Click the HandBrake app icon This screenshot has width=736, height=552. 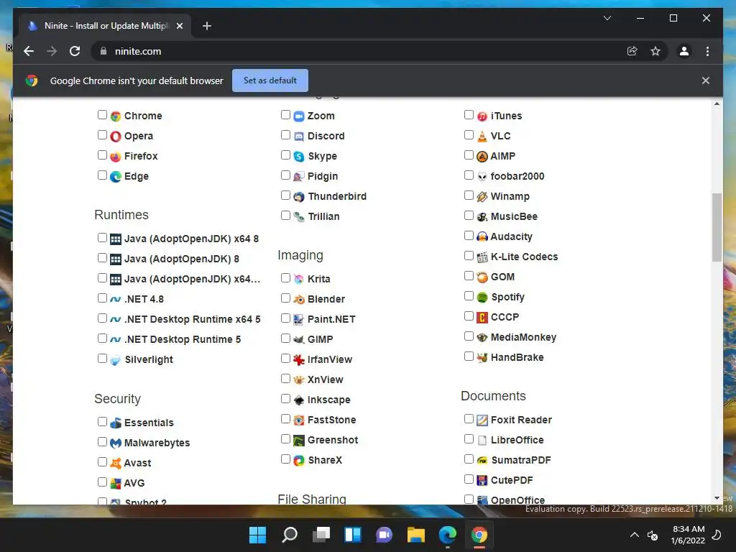[x=482, y=358]
